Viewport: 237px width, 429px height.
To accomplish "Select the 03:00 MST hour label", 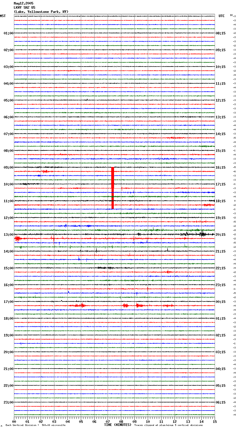I will (x=9, y=67).
